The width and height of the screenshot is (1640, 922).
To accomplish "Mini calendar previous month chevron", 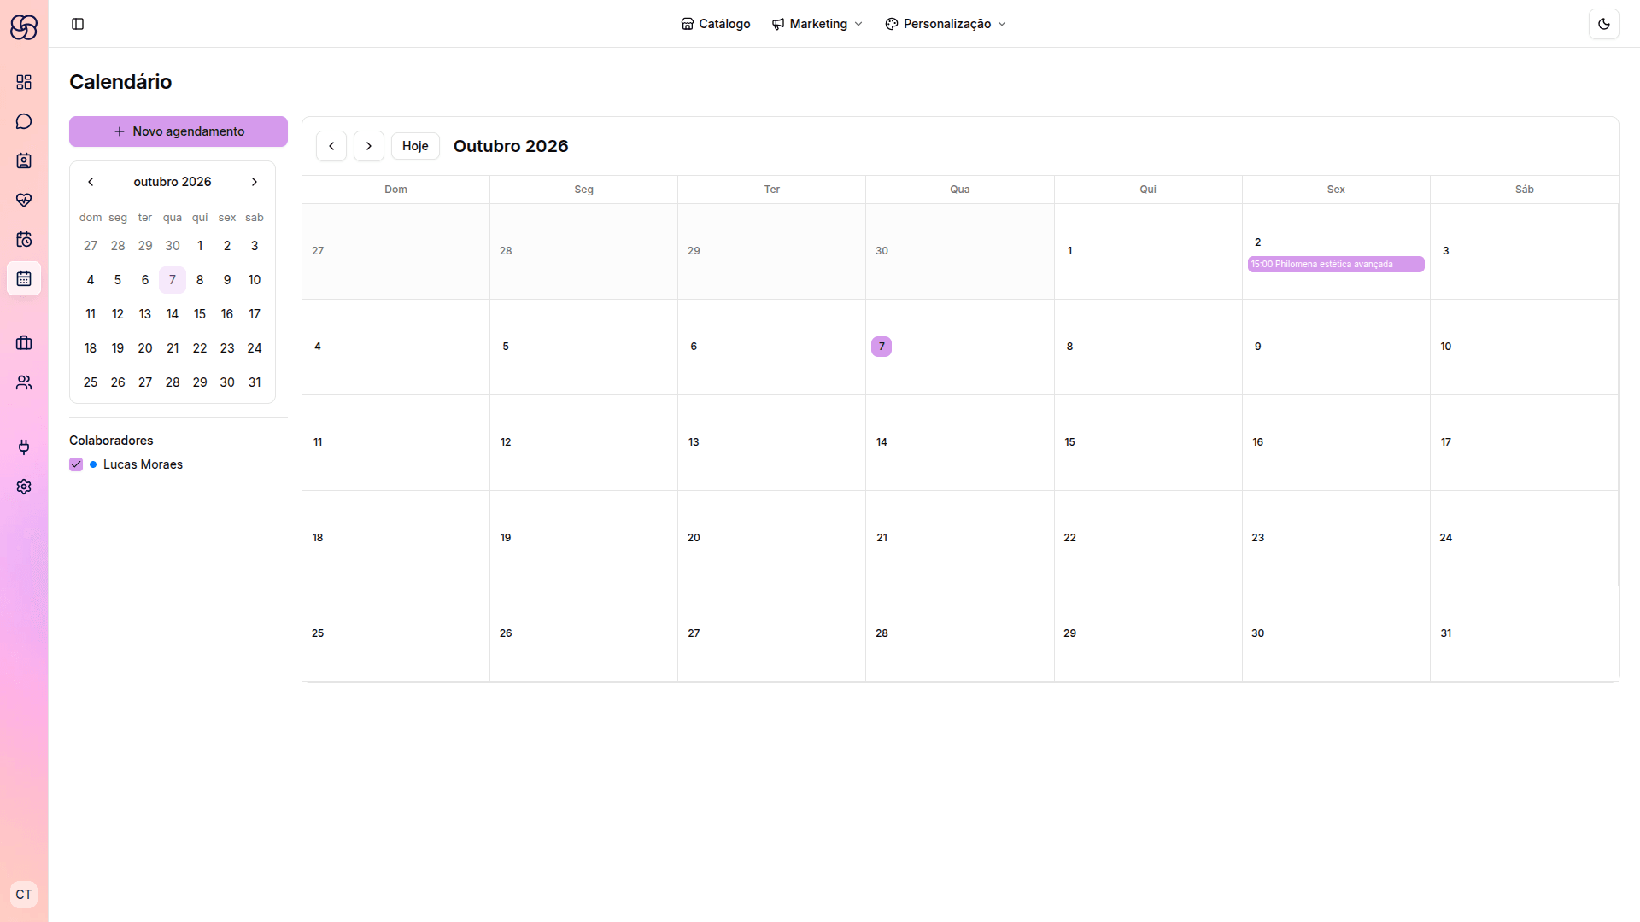I will (x=91, y=182).
